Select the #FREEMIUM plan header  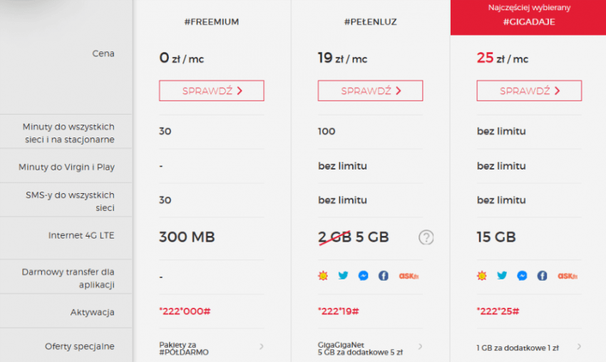(212, 22)
